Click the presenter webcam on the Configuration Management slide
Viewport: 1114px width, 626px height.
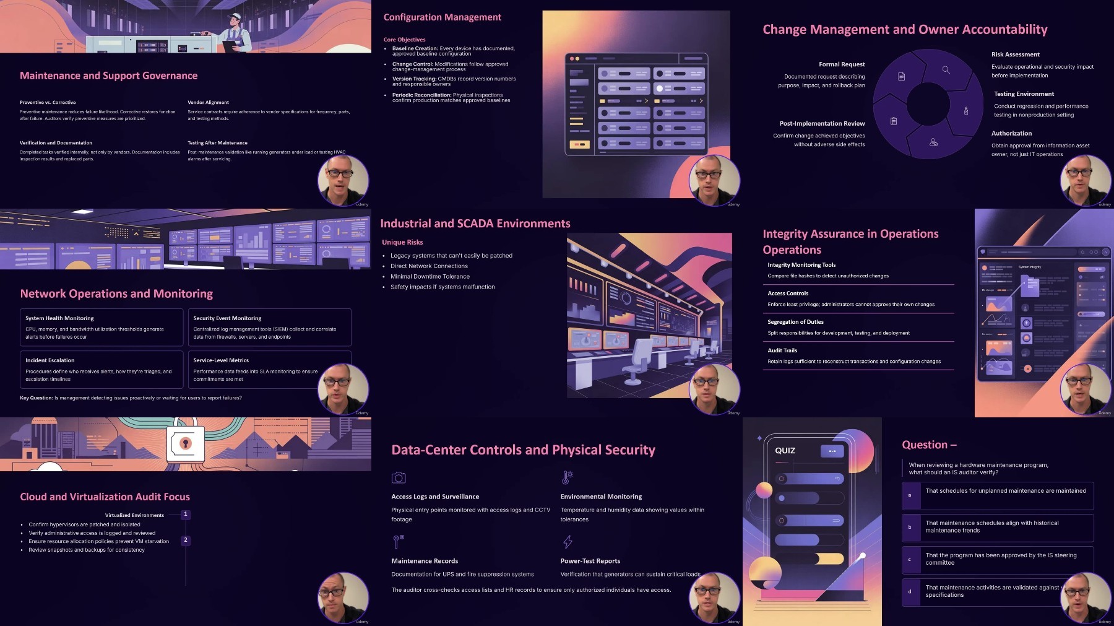pyautogui.click(x=715, y=180)
